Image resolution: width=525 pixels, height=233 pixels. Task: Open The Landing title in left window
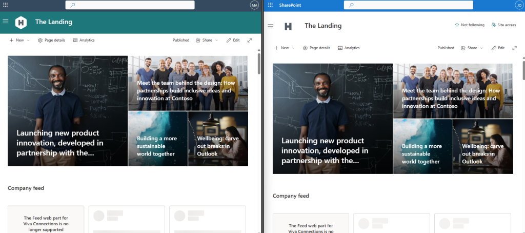(x=53, y=22)
